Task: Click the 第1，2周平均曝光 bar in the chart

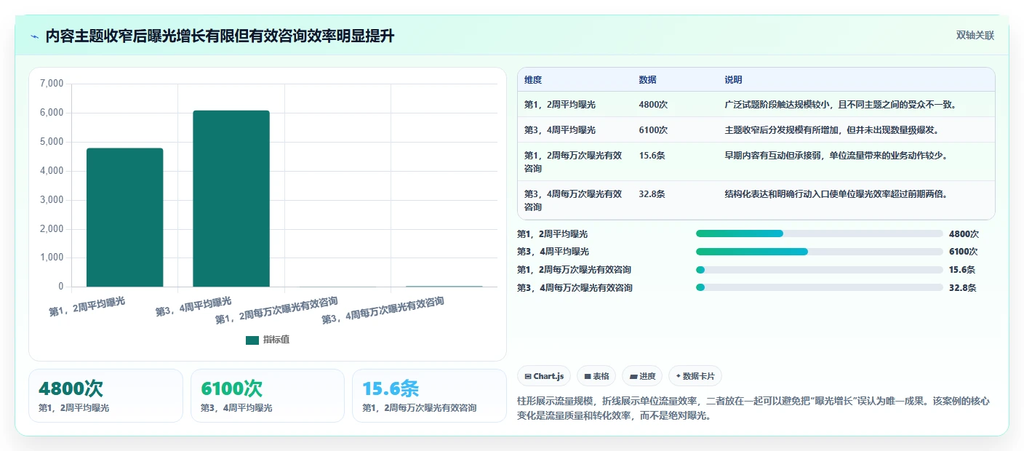Action: (124, 217)
